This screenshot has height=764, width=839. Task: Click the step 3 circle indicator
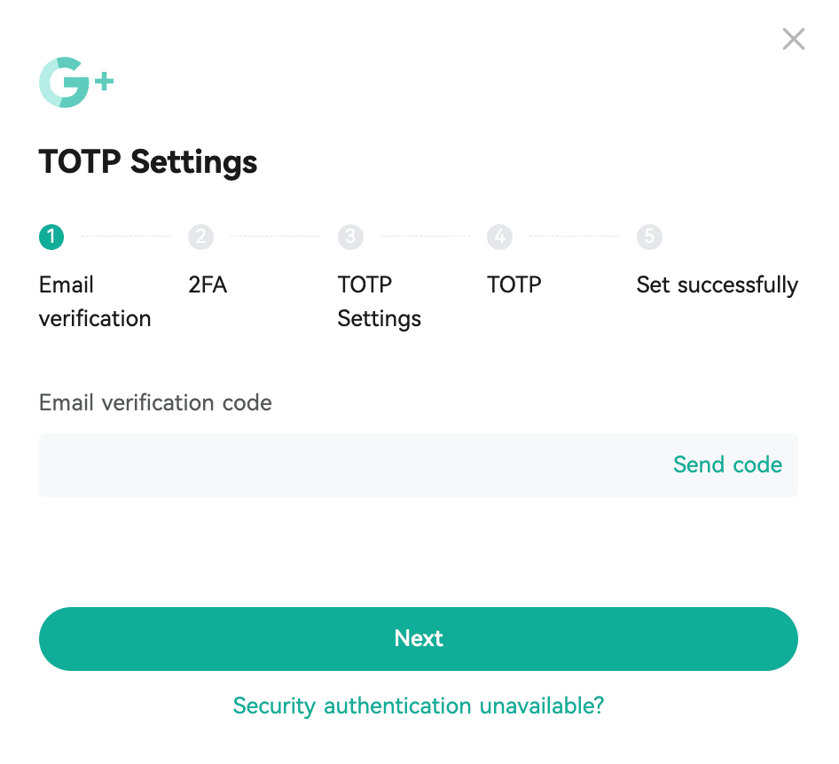(351, 237)
